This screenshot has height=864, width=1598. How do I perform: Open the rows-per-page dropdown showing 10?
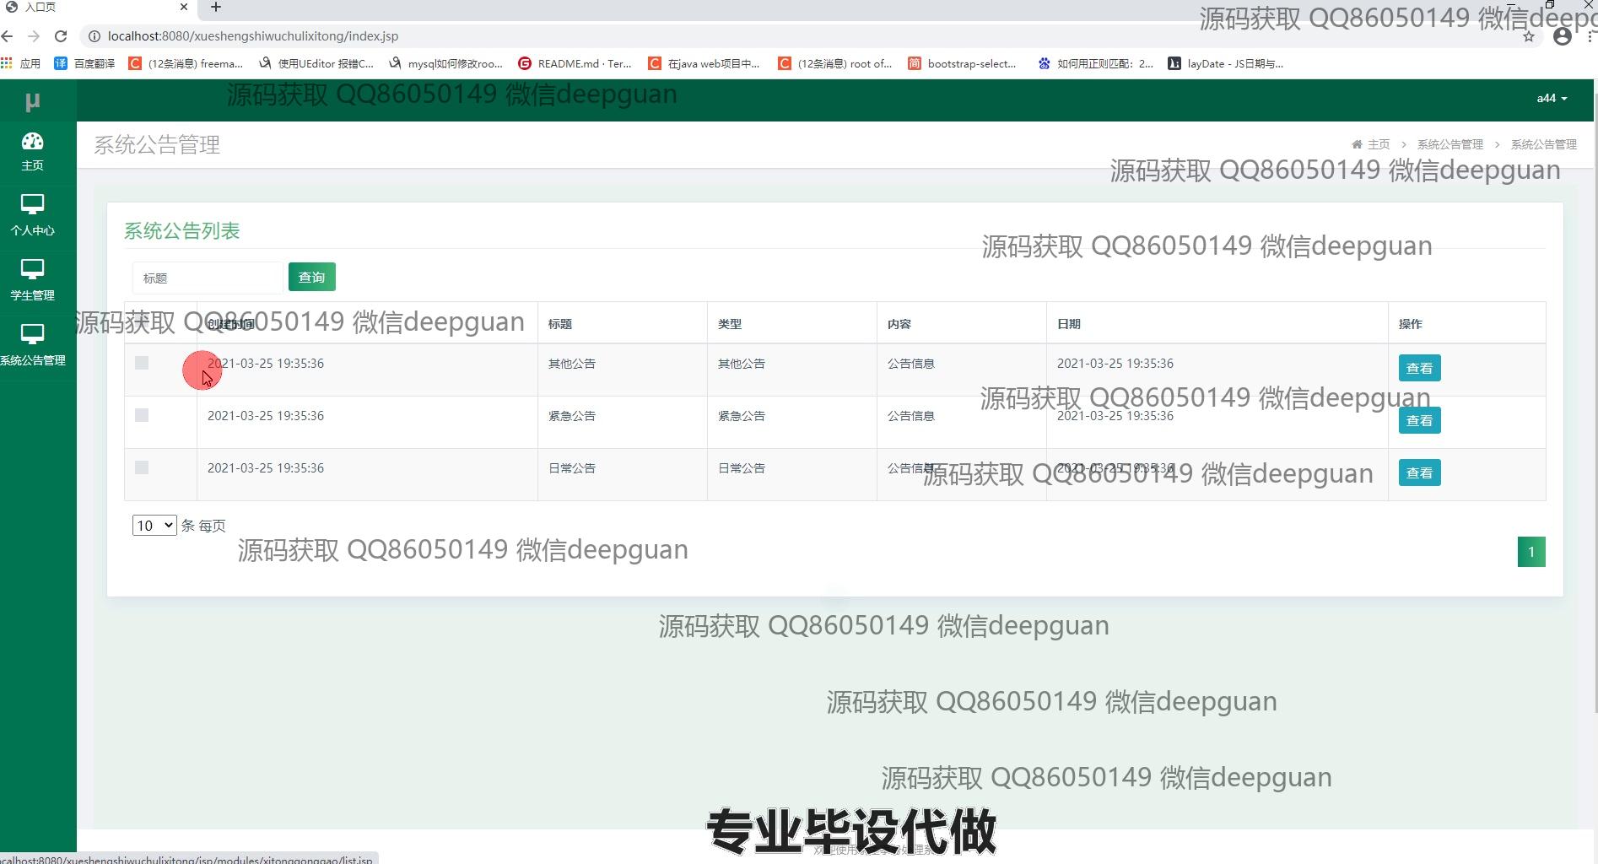[154, 526]
